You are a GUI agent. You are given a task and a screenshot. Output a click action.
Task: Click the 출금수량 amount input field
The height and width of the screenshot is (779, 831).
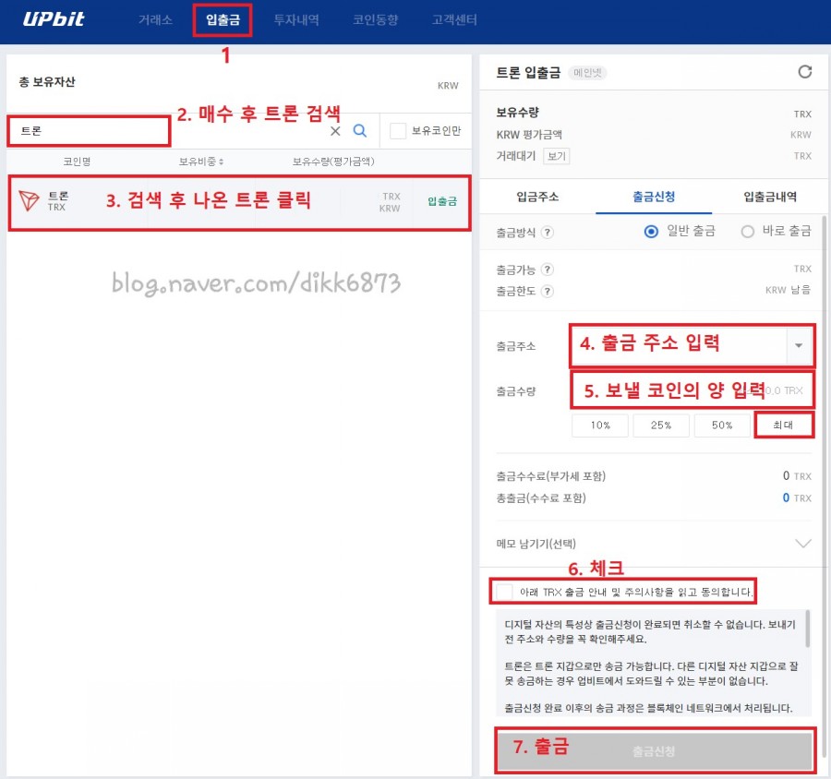pyautogui.click(x=692, y=390)
